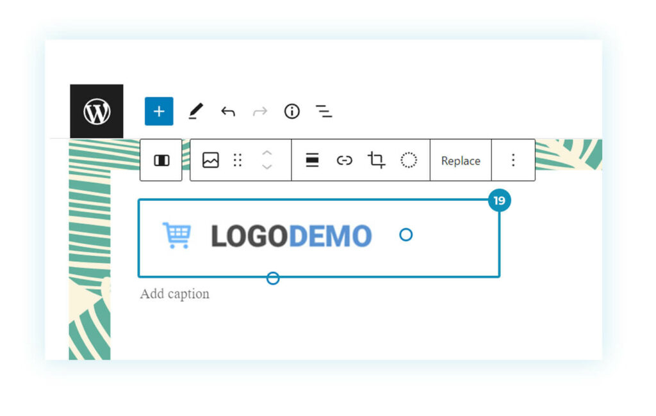Change the Image block type icon
Screen dimensions: 656x416
click(210, 160)
